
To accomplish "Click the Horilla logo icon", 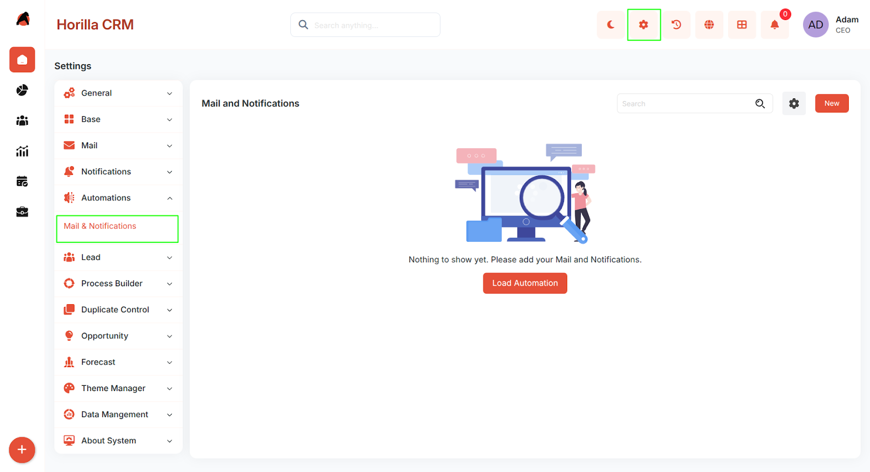I will point(23,20).
